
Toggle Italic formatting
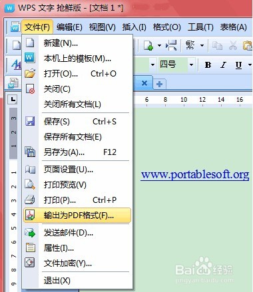click(x=224, y=65)
